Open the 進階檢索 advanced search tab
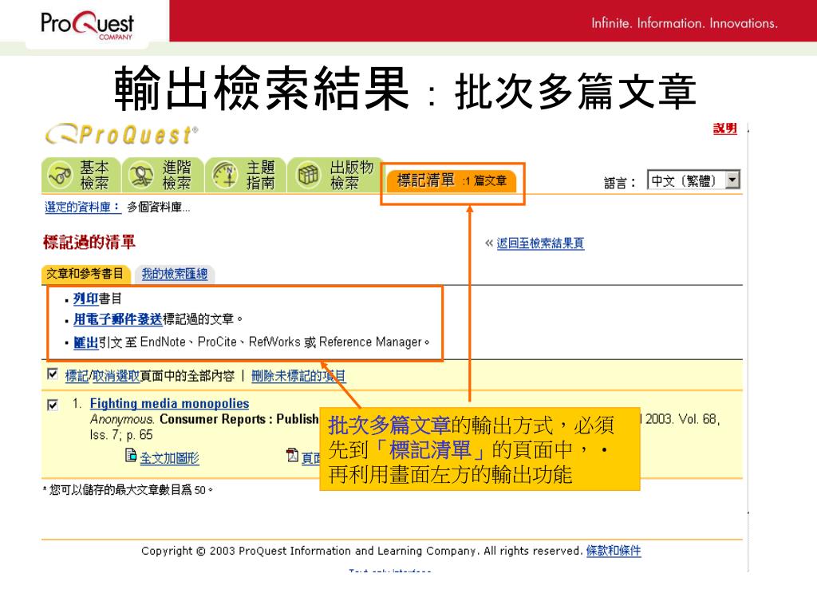 coord(163,175)
